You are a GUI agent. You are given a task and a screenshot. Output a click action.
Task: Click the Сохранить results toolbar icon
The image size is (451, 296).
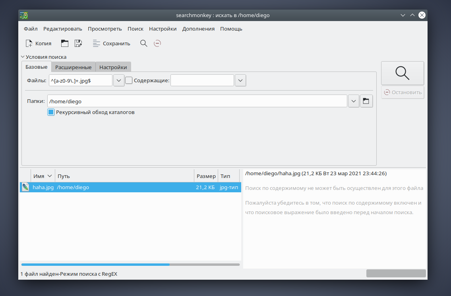[x=97, y=44]
